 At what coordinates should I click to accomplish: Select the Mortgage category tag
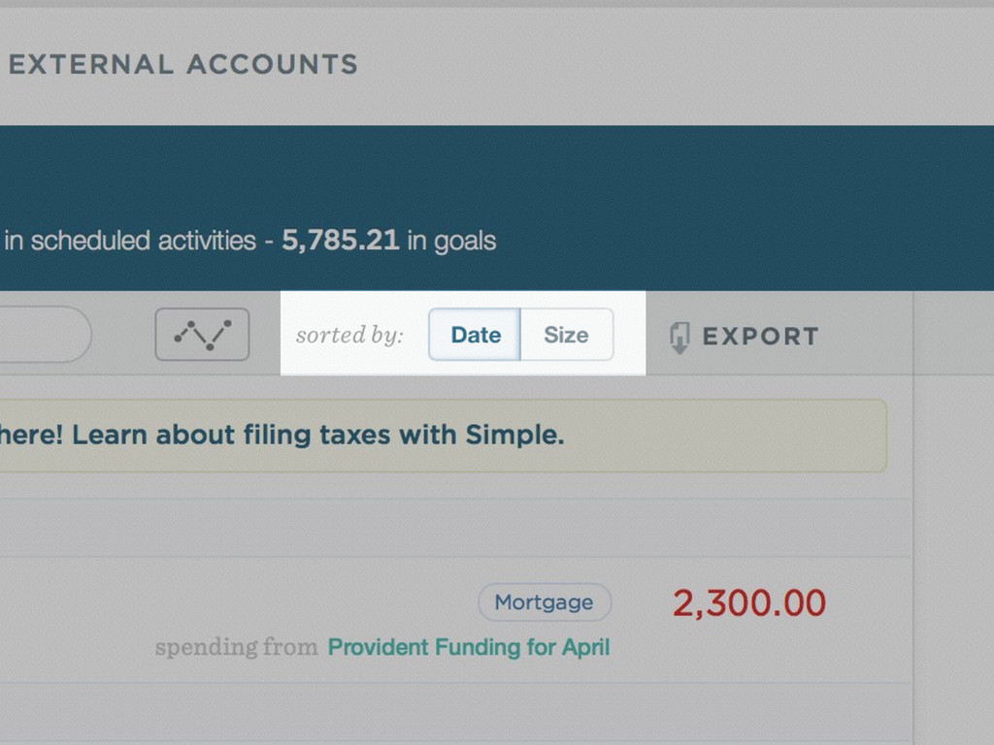[x=545, y=601]
